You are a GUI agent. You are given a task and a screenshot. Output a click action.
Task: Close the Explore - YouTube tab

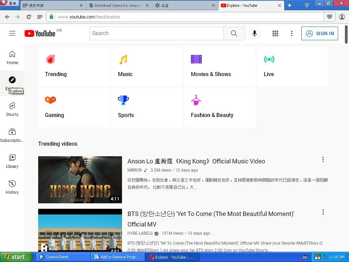click(279, 5)
